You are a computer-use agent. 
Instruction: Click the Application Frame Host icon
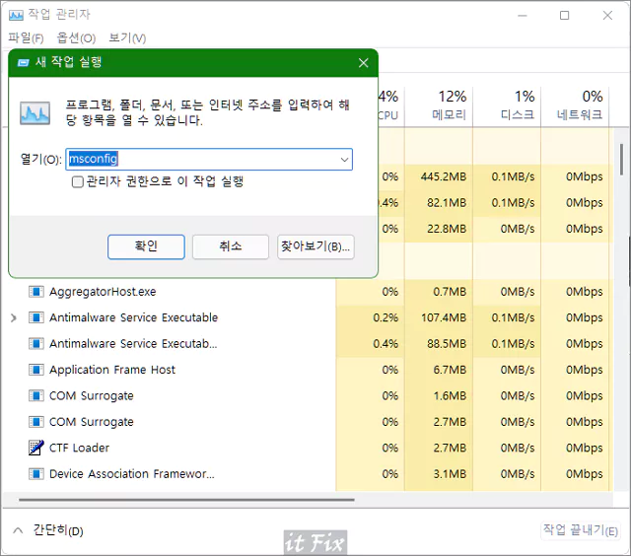point(36,370)
